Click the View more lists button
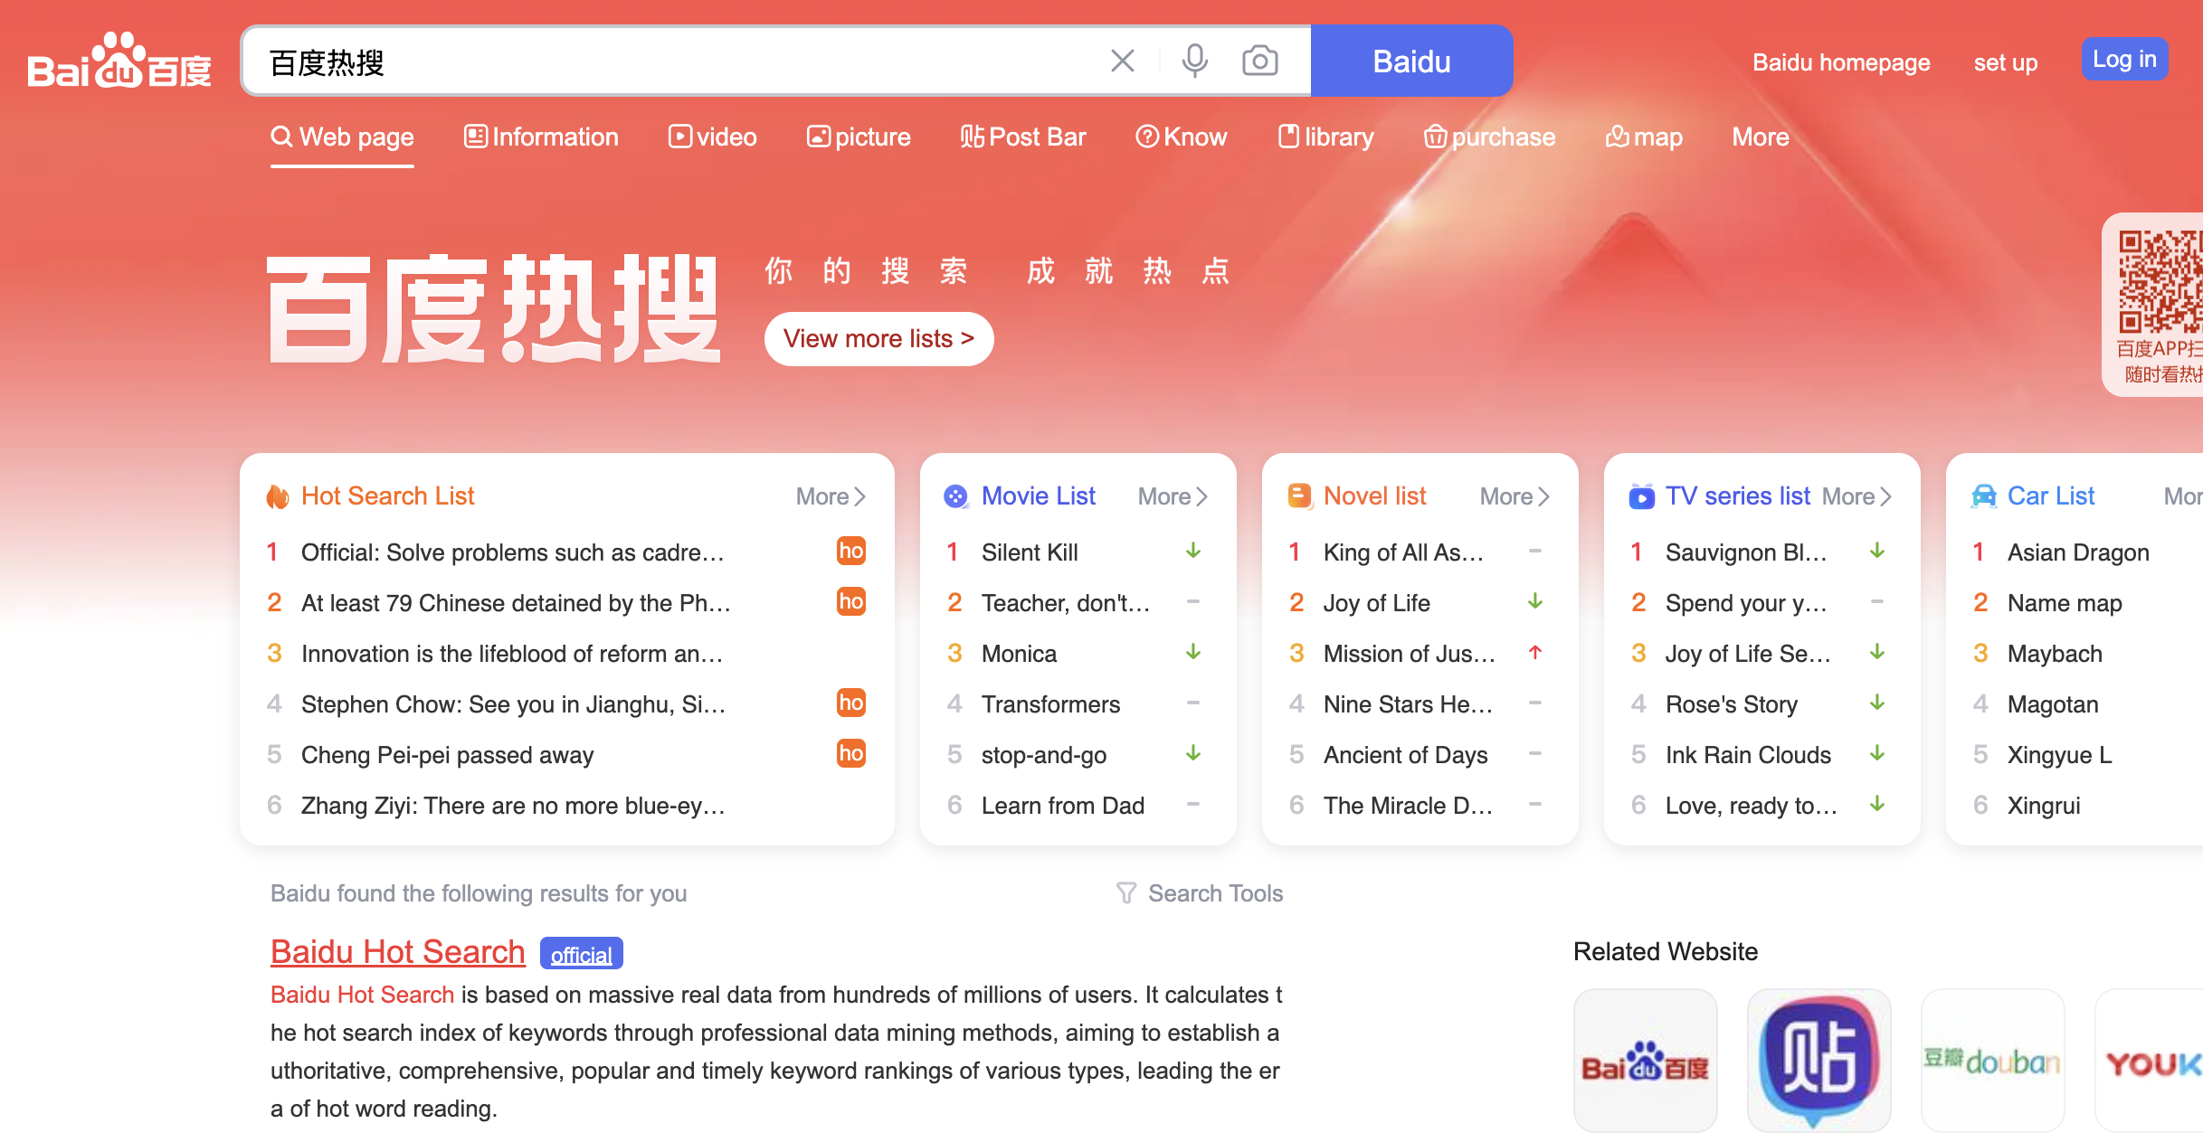 tap(878, 338)
